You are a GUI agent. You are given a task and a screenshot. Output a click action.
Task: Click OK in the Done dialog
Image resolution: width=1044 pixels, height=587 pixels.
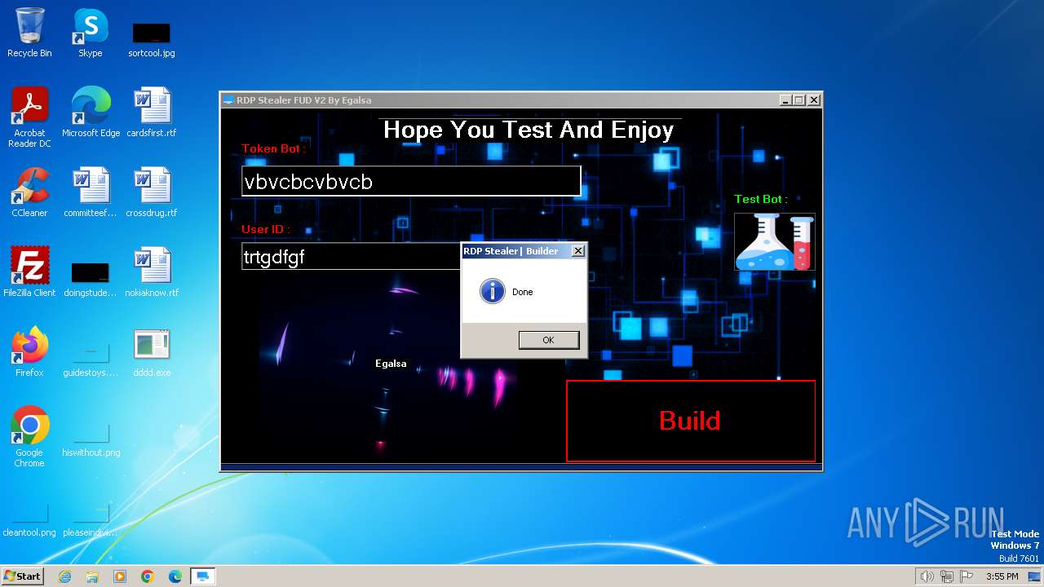click(549, 340)
